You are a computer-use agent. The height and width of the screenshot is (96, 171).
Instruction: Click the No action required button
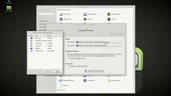tap(117, 34)
